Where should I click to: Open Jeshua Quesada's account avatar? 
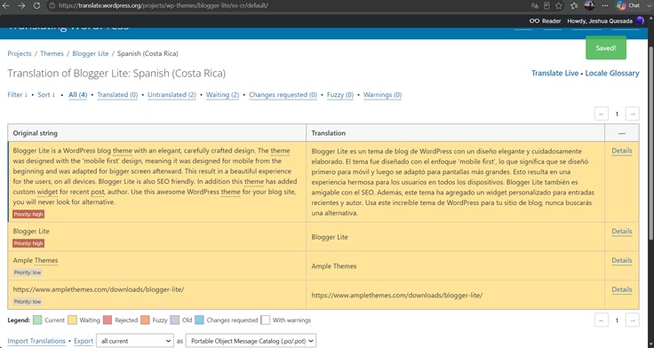(640, 20)
